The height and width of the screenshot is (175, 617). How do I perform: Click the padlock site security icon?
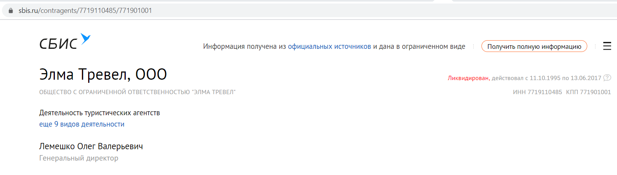pos(11,11)
